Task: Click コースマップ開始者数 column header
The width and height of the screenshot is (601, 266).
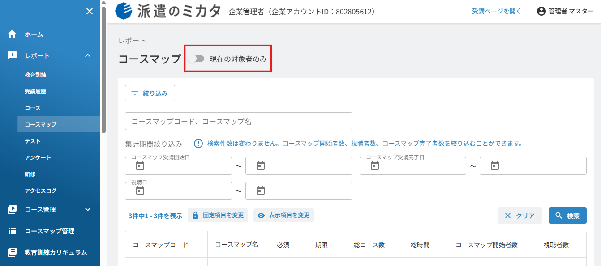Action: (x=487, y=245)
